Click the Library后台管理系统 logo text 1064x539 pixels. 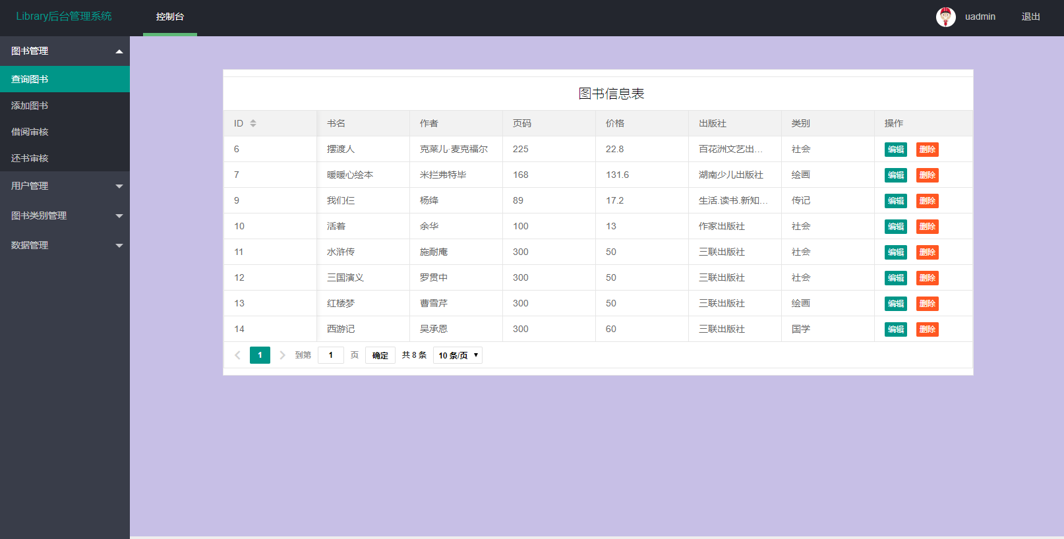pyautogui.click(x=64, y=16)
